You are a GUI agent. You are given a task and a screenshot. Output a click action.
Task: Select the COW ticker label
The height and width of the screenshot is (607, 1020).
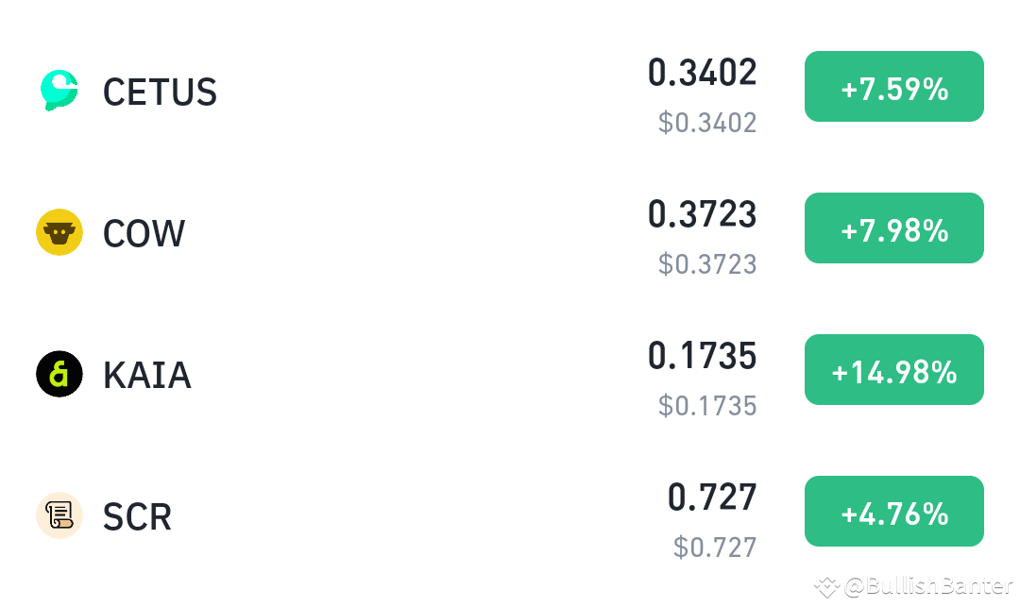(x=144, y=233)
